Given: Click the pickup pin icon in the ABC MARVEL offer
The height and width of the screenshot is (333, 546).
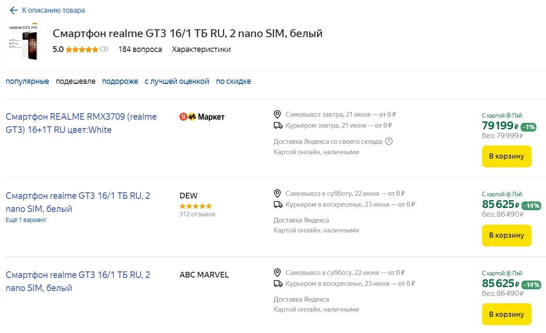Looking at the screenshot, I should pyautogui.click(x=277, y=272).
